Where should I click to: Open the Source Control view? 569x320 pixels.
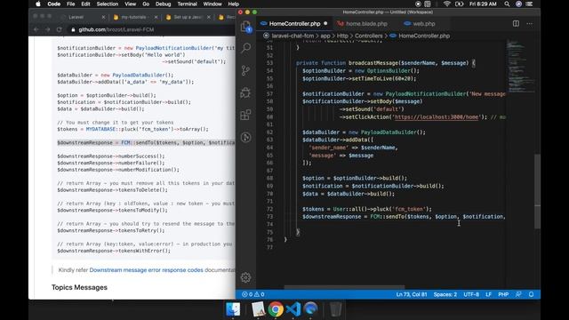(x=245, y=70)
